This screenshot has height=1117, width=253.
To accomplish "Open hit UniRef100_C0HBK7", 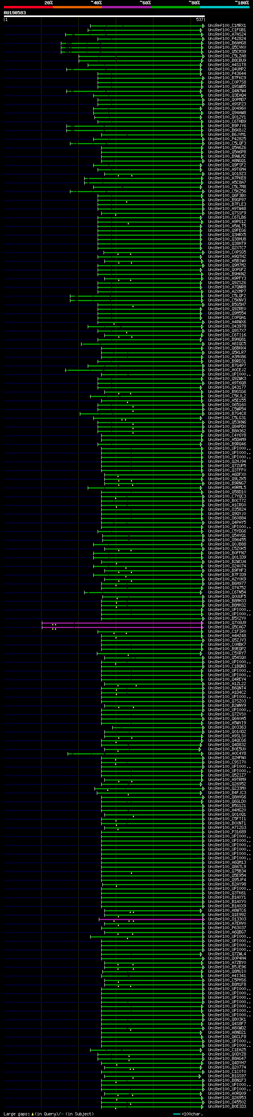I will pos(227,644).
